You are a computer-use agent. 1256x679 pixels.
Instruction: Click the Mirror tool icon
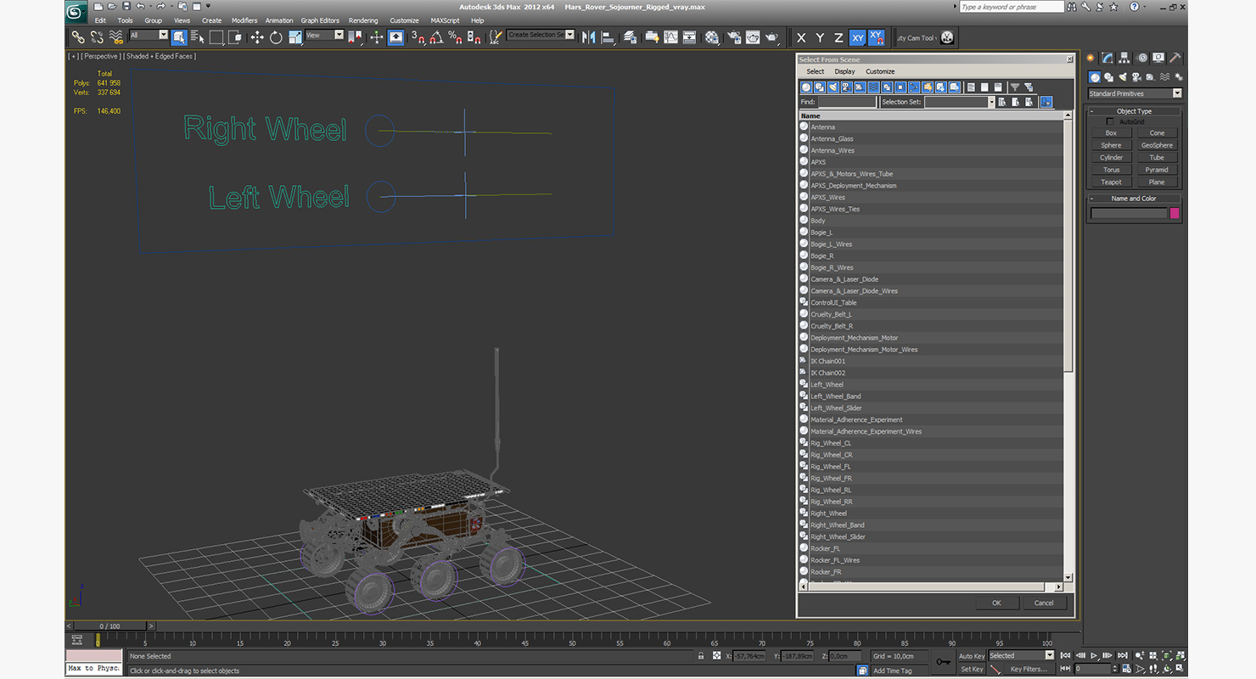pos(588,37)
